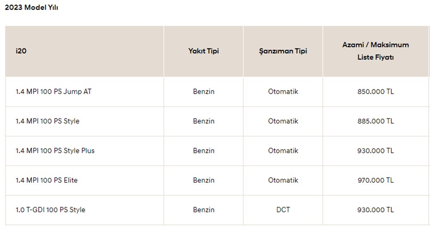Click 1.4 MPI 100 PS Style Plus

55,151
